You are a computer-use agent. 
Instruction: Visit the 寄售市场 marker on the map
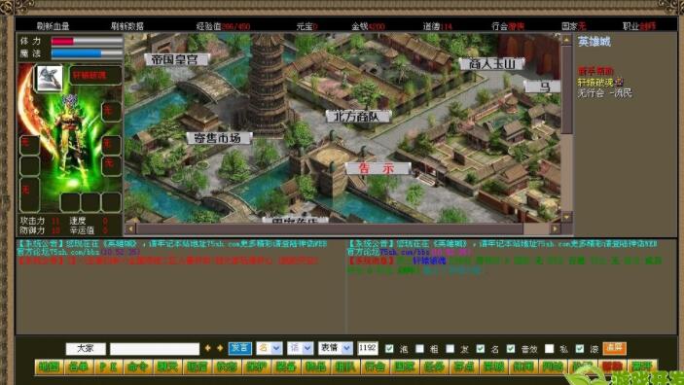(219, 138)
